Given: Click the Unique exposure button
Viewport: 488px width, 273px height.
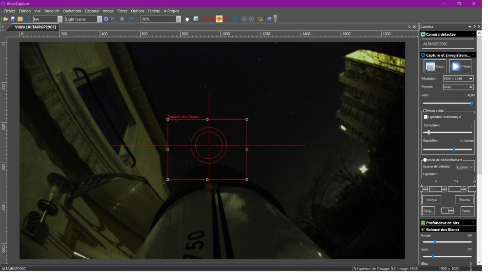Looking at the screenshot, I should coord(432,200).
